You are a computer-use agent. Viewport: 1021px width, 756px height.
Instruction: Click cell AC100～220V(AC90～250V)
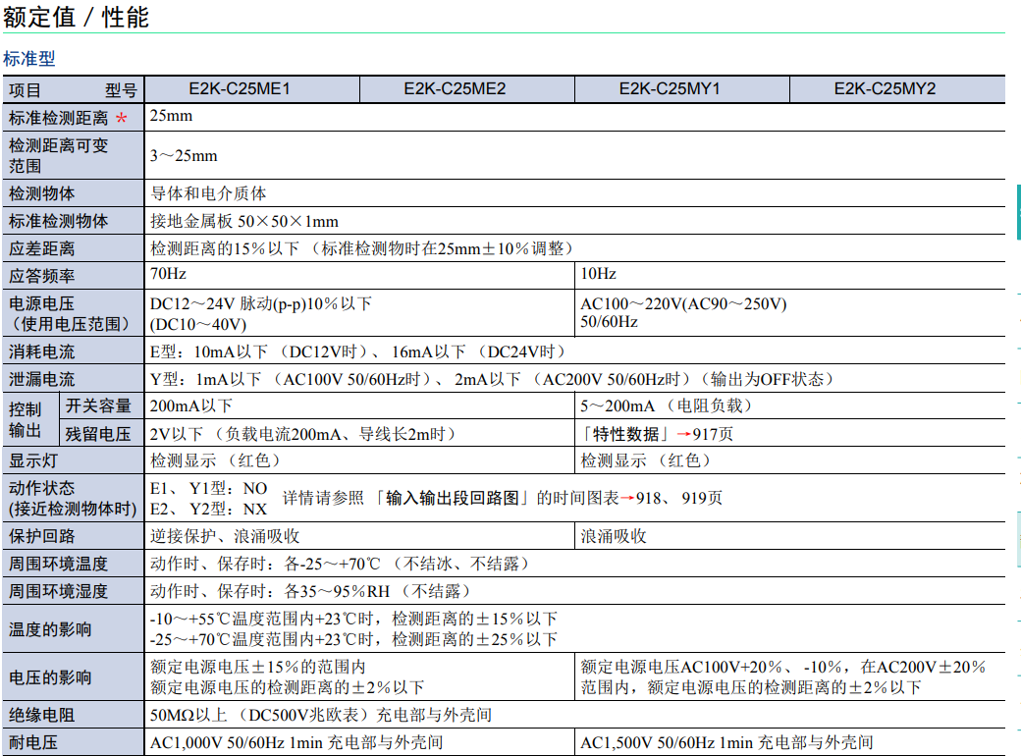683,304
